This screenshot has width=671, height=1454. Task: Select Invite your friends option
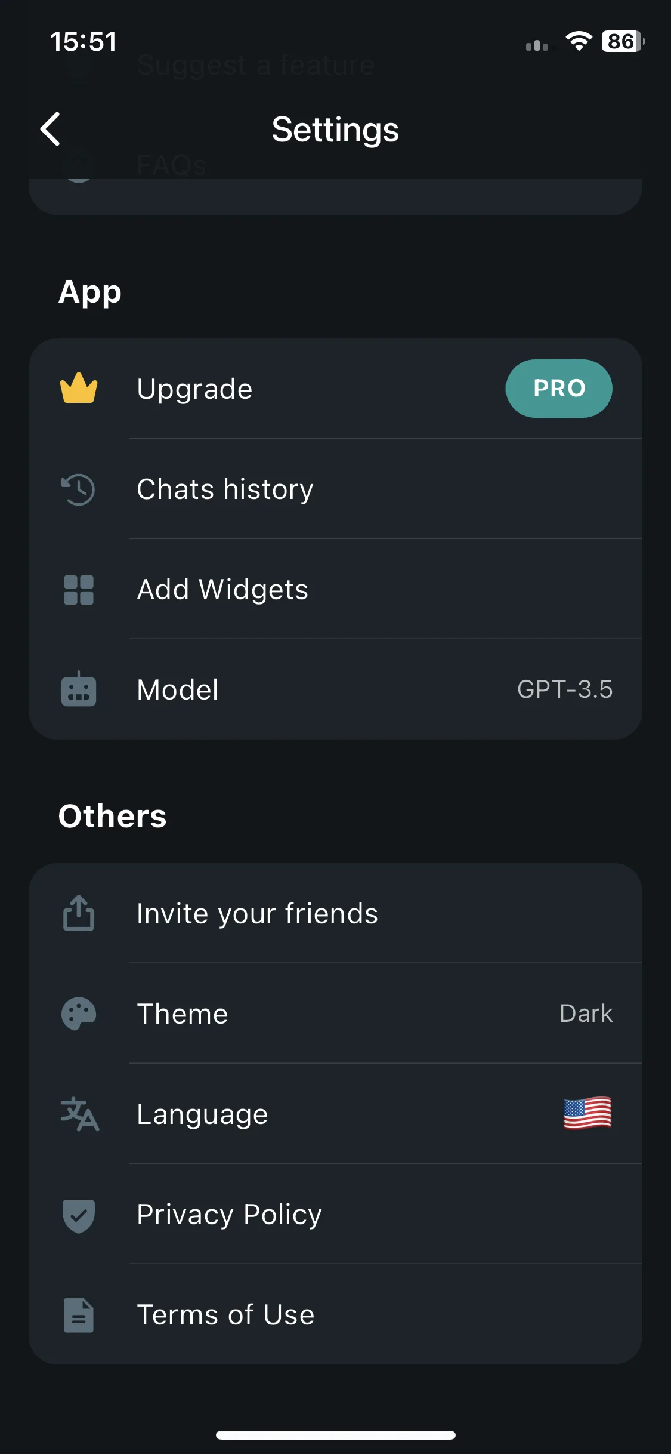[335, 913]
